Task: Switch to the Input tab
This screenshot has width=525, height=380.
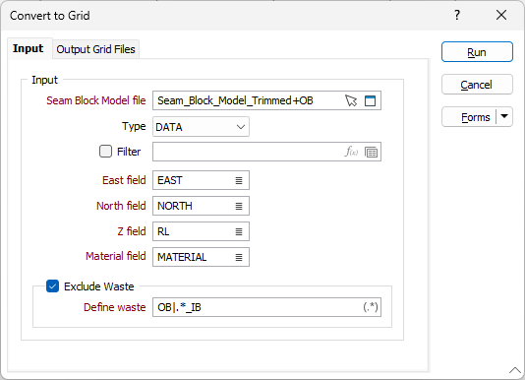Action: click(x=29, y=48)
